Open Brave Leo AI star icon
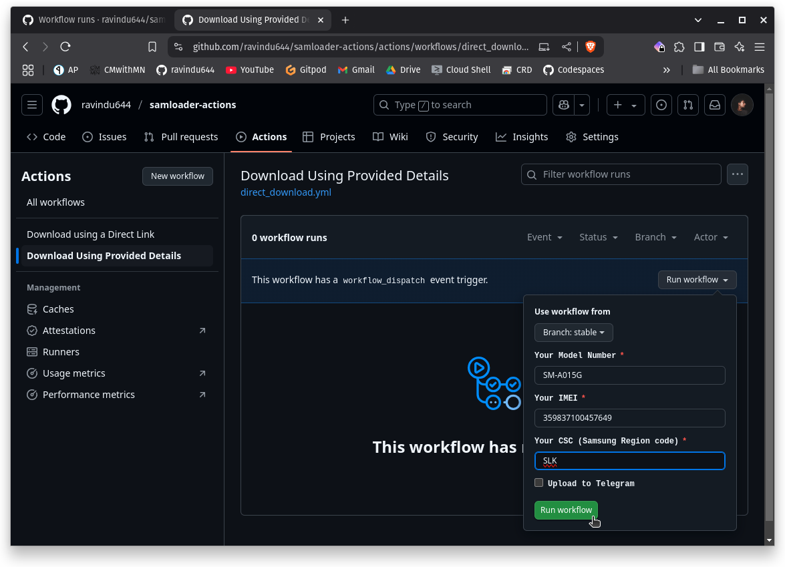 (x=740, y=47)
